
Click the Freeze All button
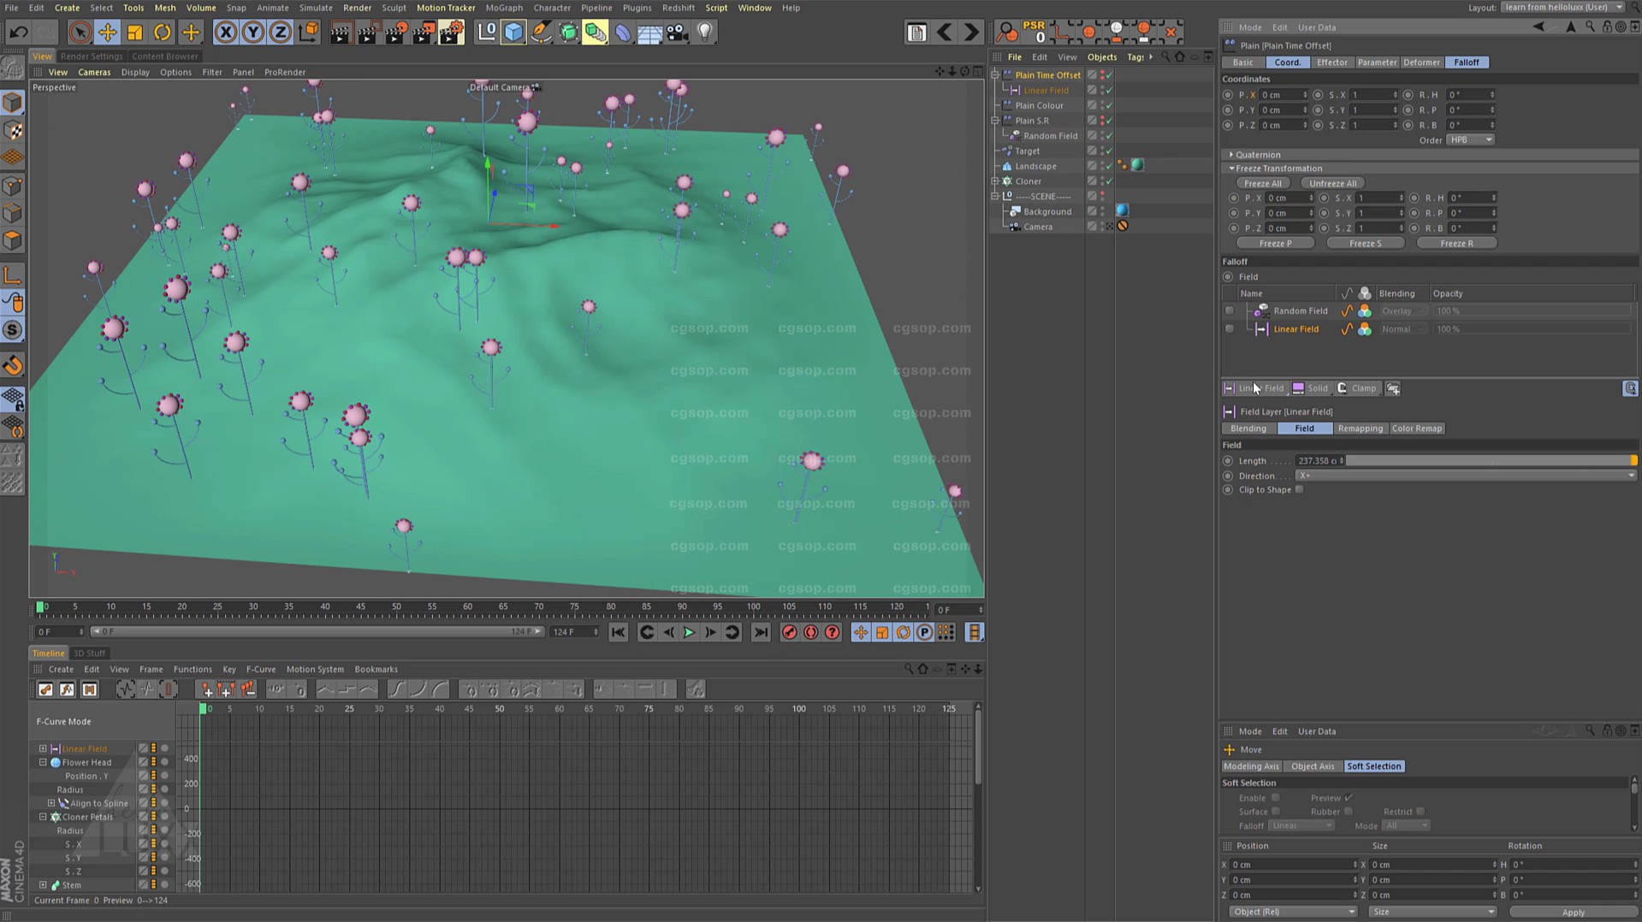click(x=1263, y=183)
